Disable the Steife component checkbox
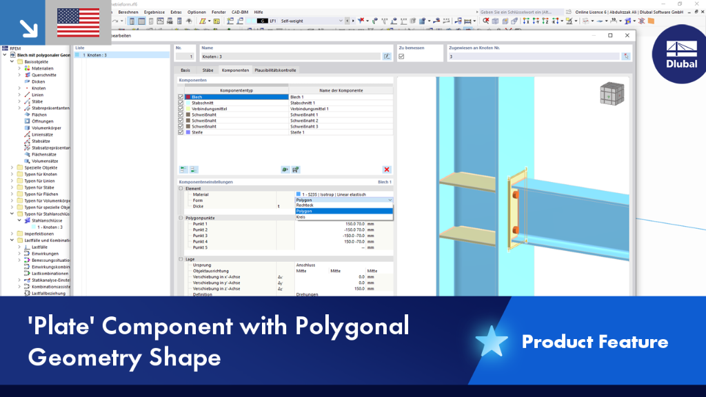Image resolution: width=706 pixels, height=397 pixels. (x=181, y=132)
